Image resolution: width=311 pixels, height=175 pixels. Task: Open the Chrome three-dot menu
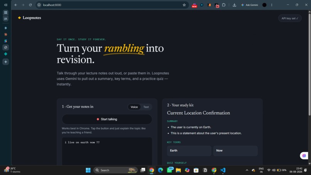coord(272,5)
